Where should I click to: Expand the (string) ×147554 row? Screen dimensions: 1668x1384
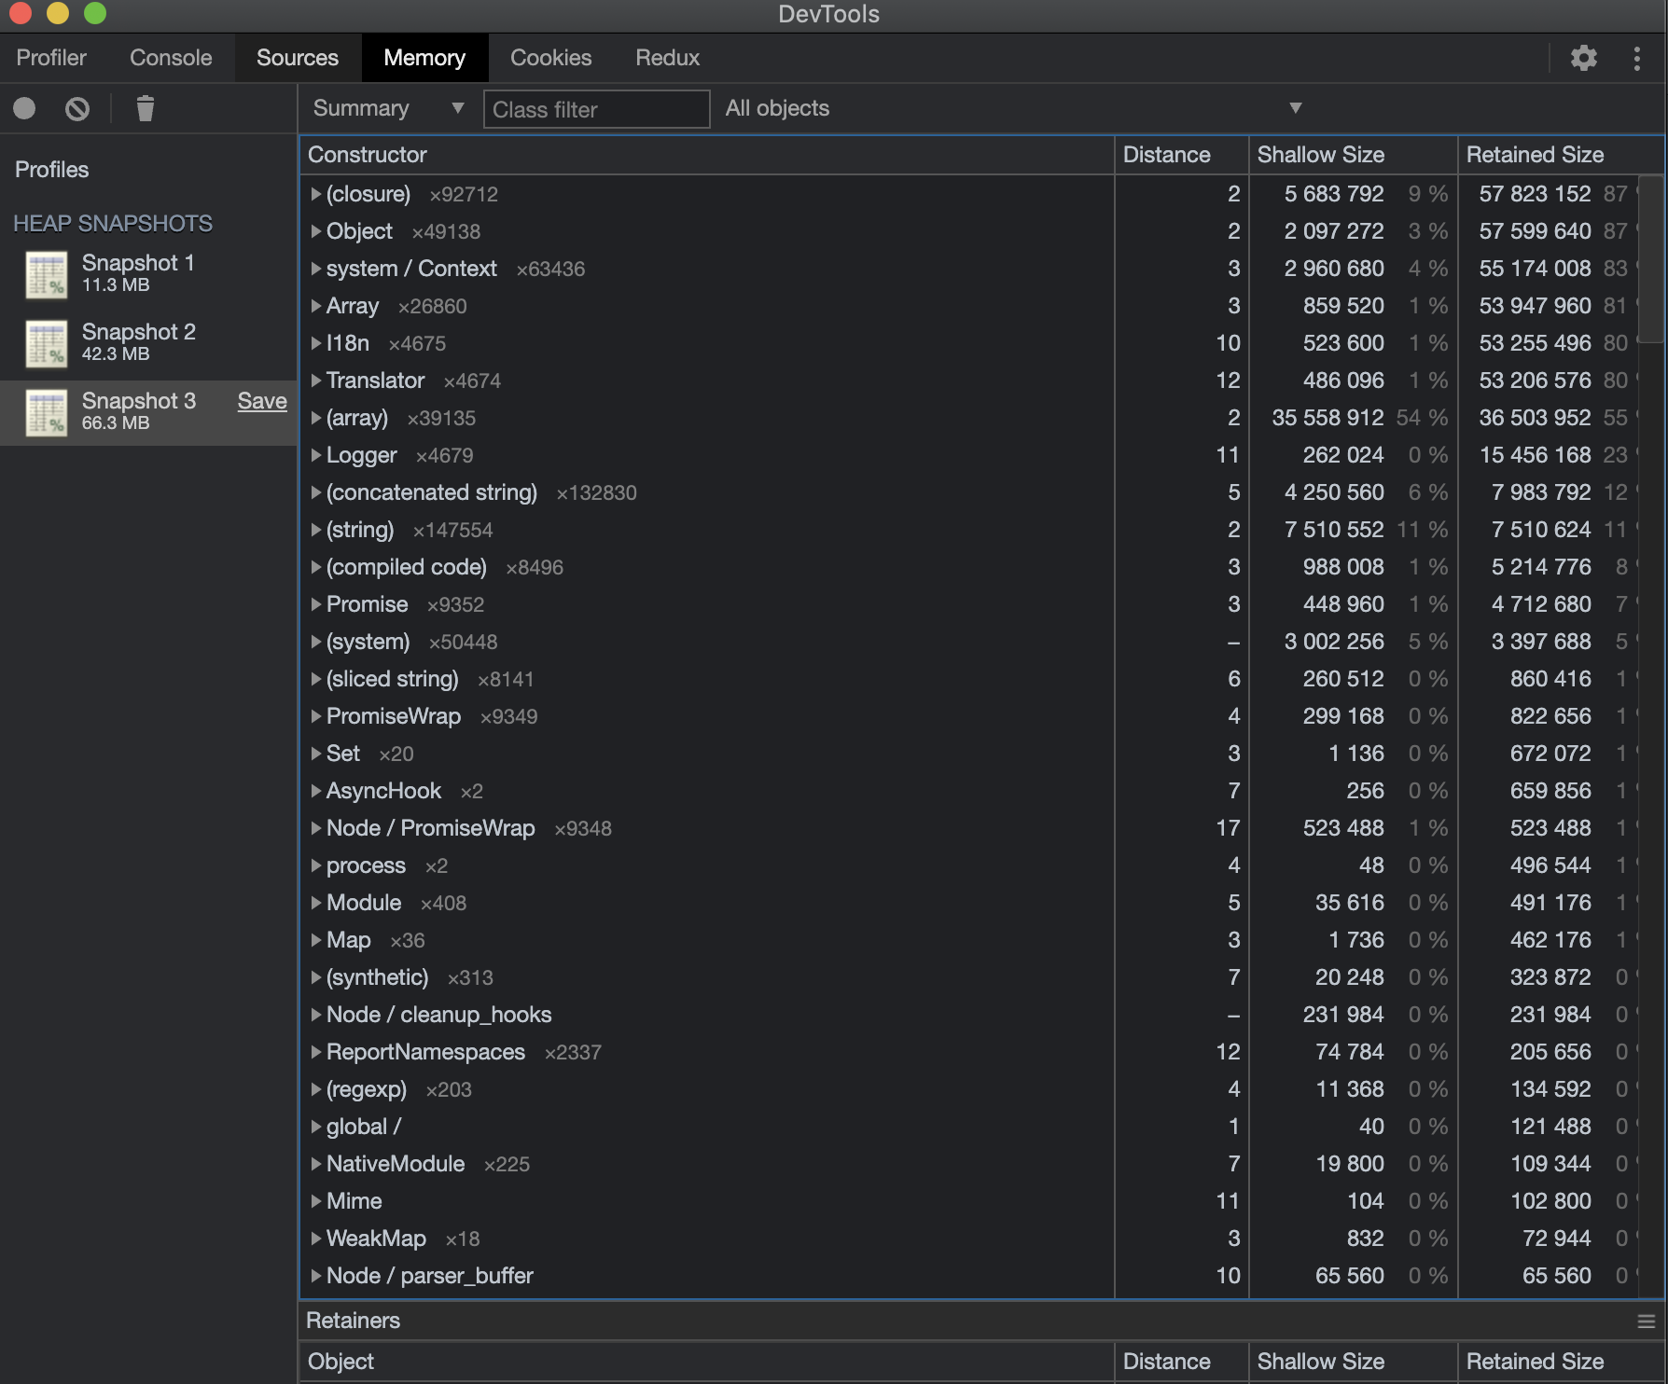tap(316, 530)
